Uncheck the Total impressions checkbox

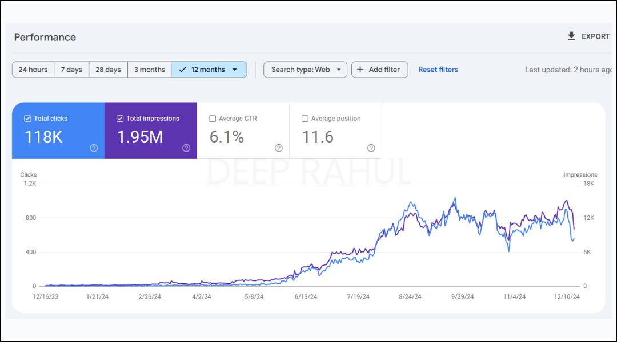point(120,118)
